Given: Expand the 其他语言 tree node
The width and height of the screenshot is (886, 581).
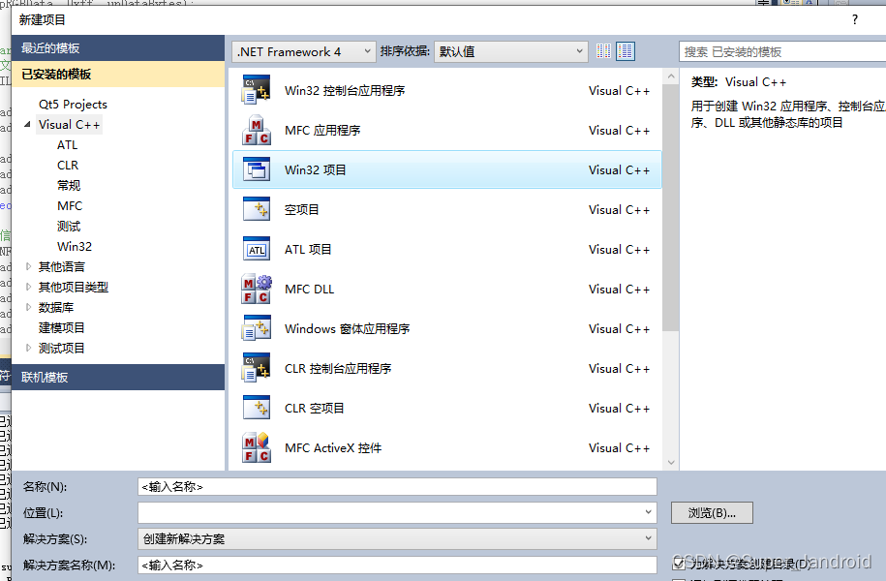Looking at the screenshot, I should (x=28, y=266).
